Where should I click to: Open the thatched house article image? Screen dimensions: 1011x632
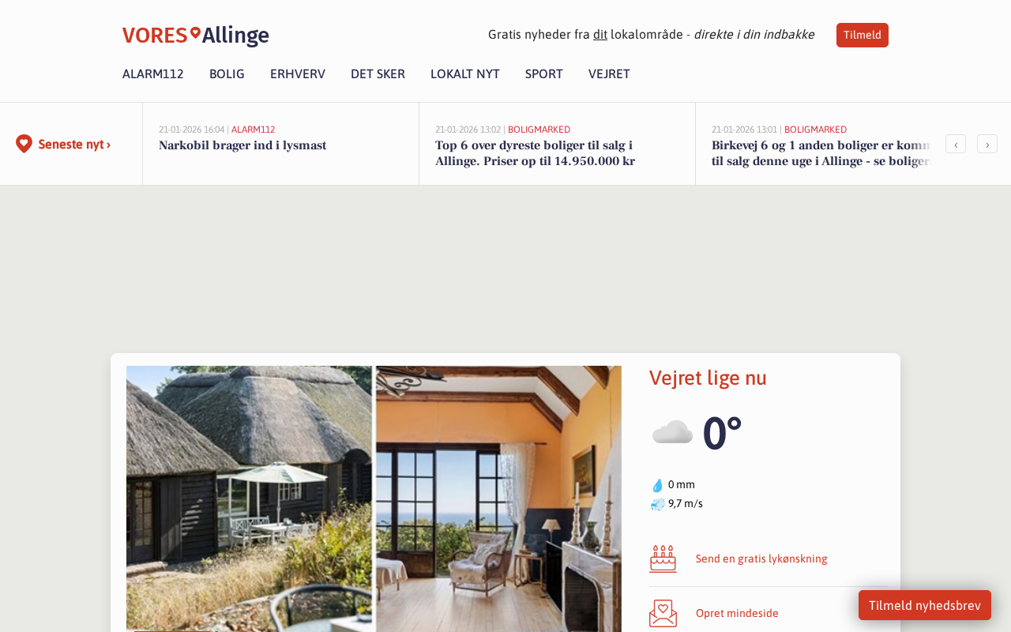click(374, 498)
